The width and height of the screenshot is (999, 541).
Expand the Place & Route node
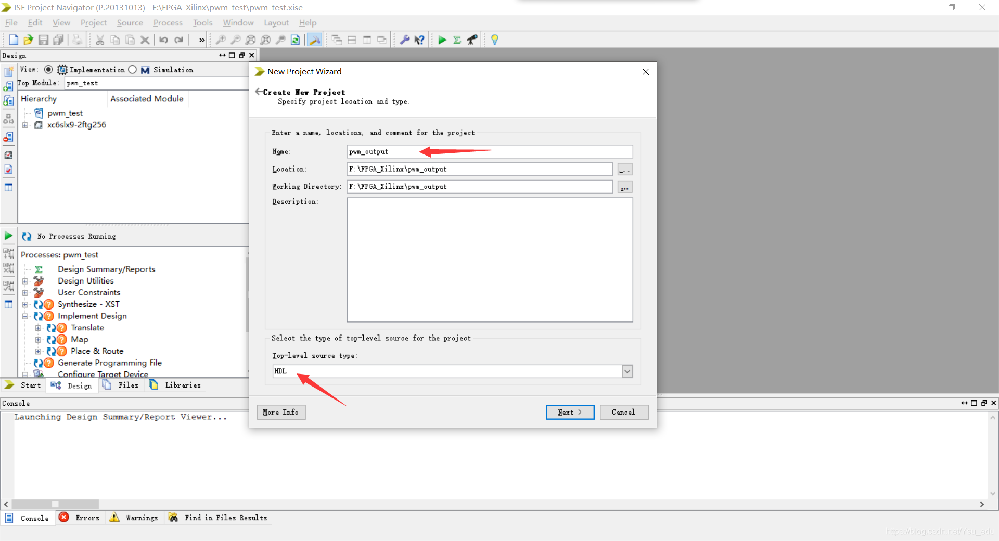(x=38, y=352)
